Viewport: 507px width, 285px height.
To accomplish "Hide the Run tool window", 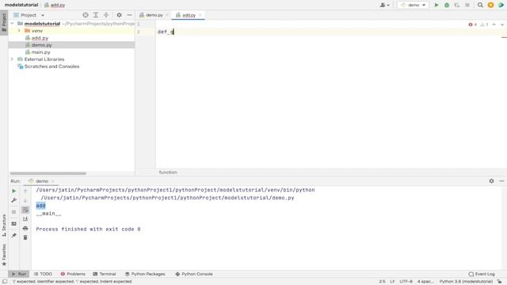I will coord(501,181).
